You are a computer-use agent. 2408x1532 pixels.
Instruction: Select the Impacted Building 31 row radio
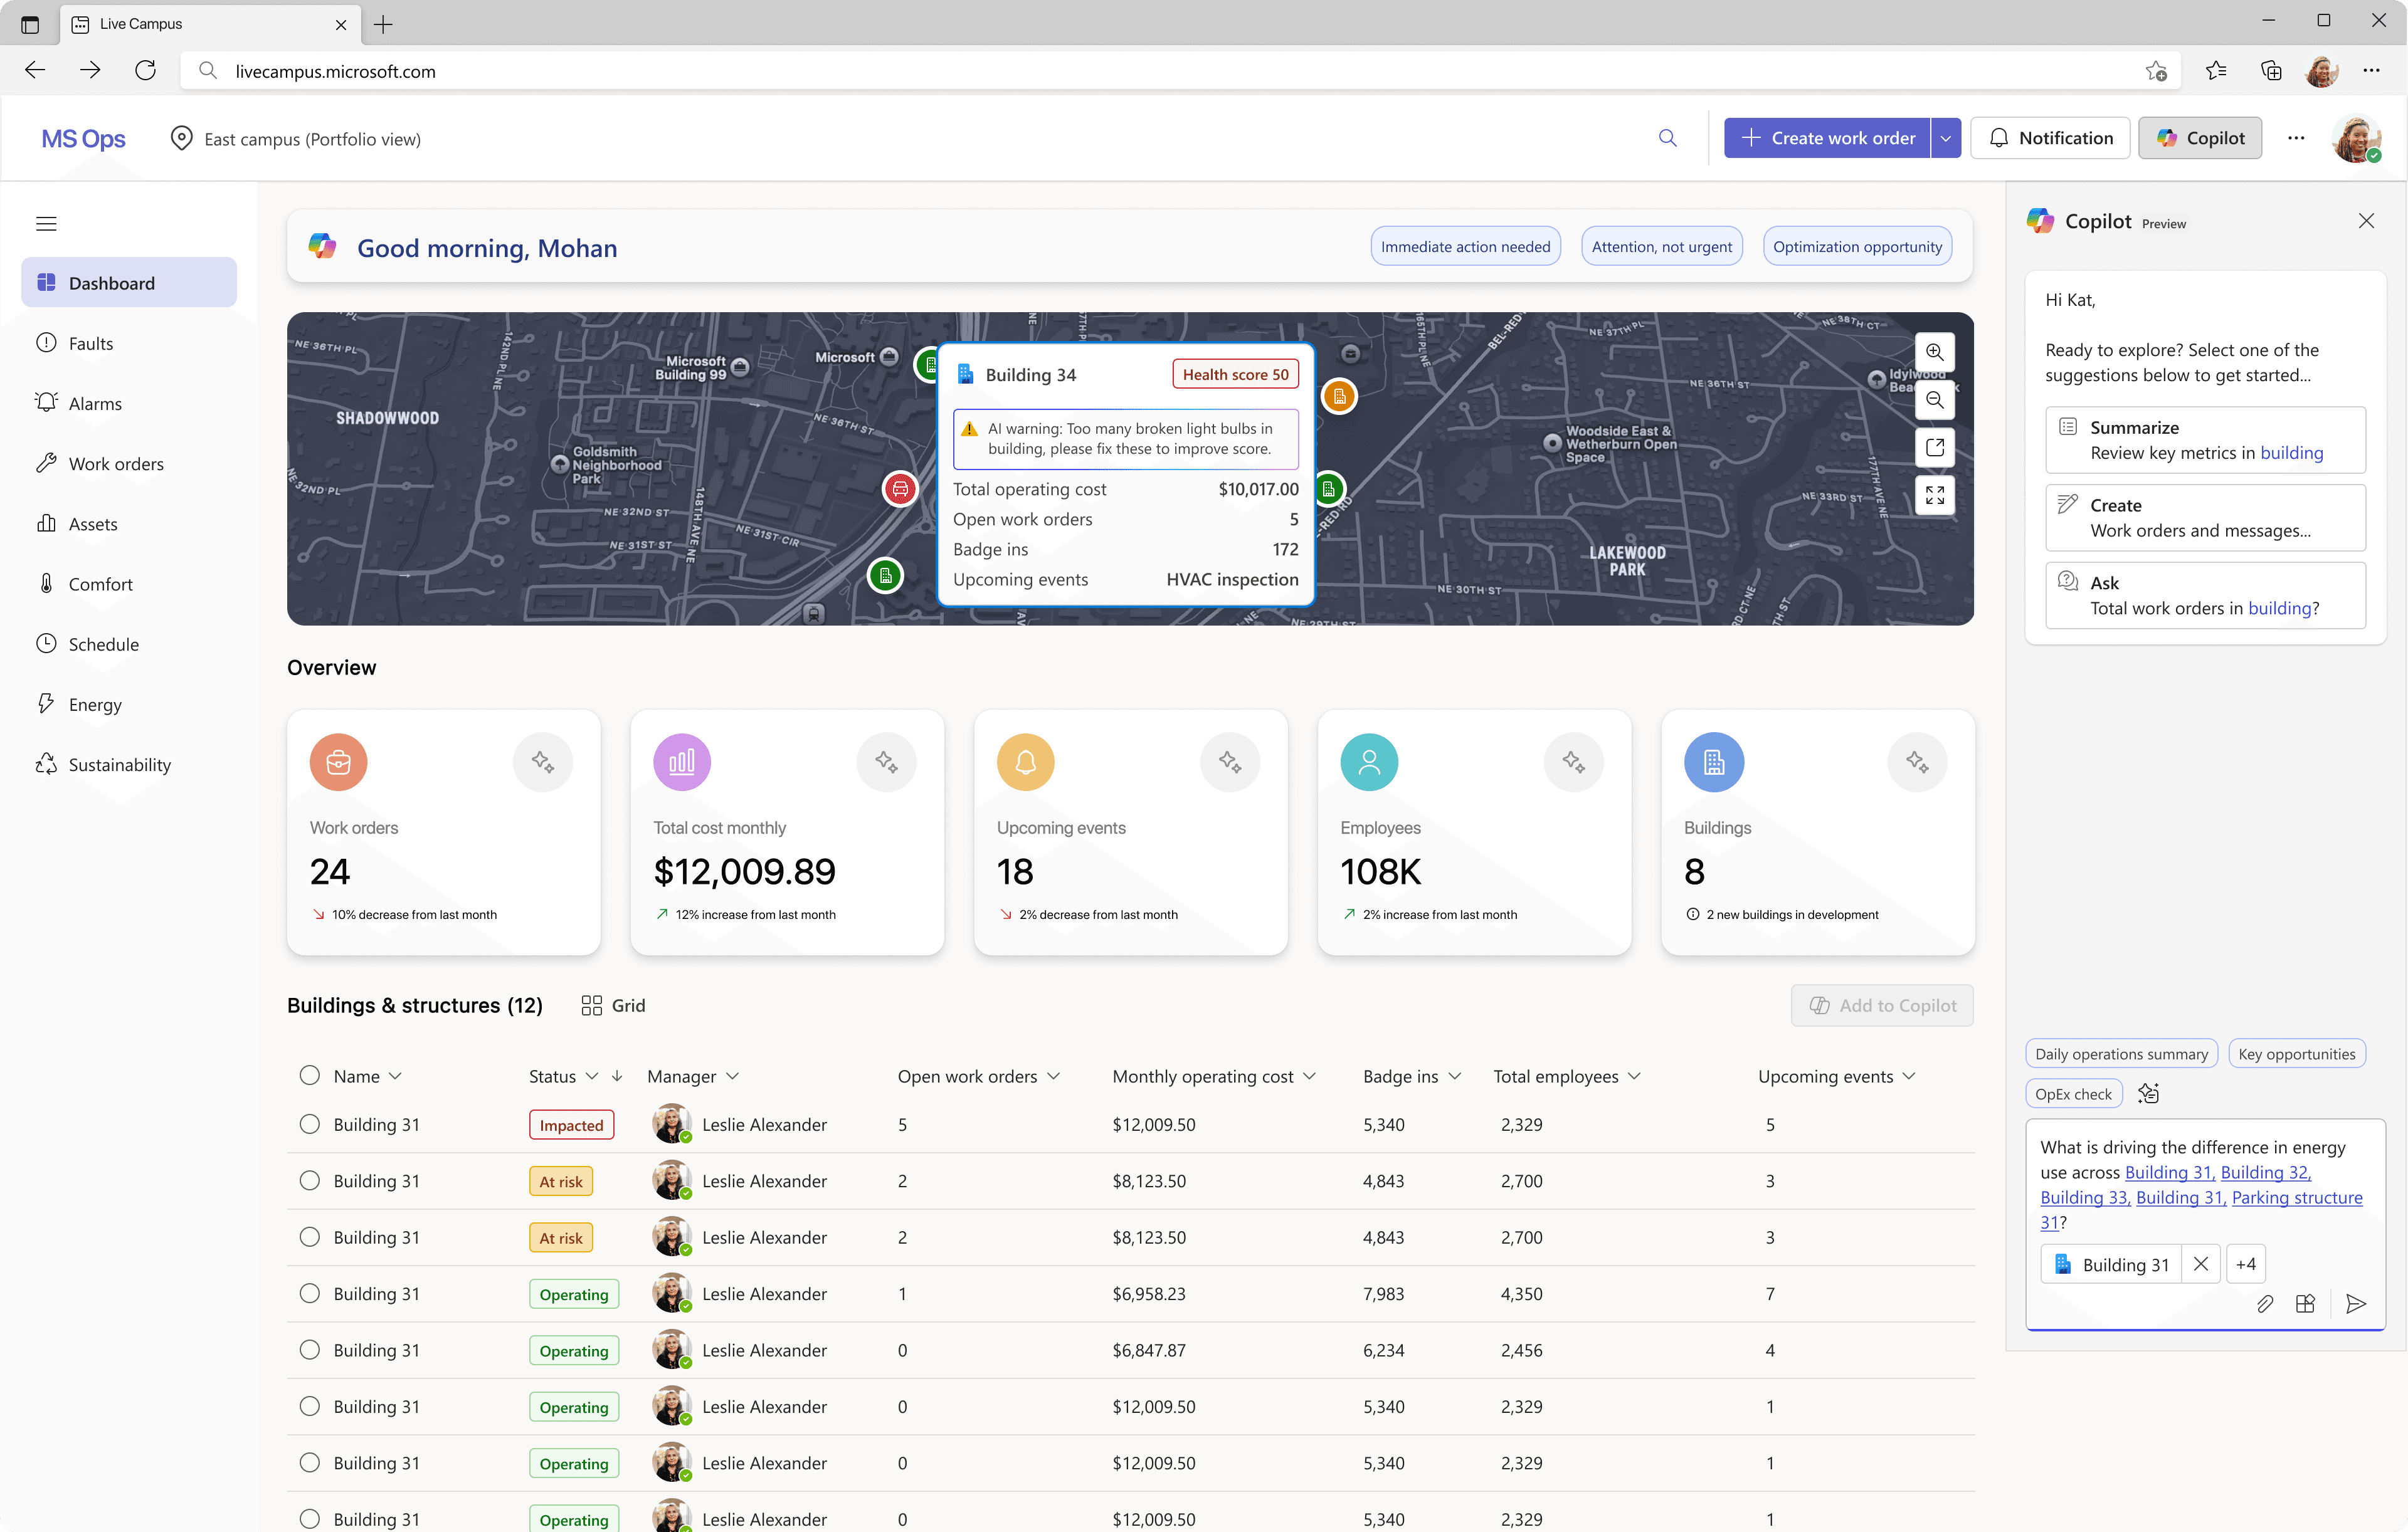pyautogui.click(x=310, y=1125)
